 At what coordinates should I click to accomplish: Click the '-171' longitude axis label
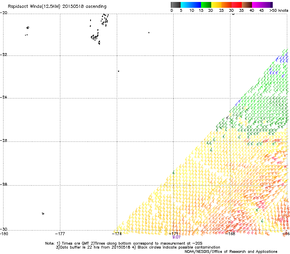(x=174, y=234)
